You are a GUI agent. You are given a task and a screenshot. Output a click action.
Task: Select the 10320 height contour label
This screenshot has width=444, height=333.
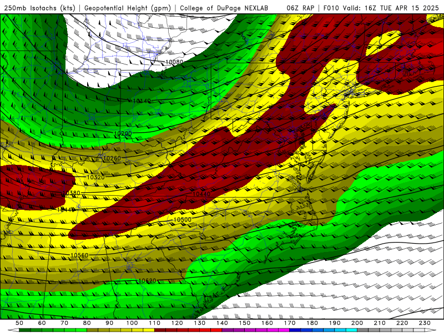(x=95, y=177)
